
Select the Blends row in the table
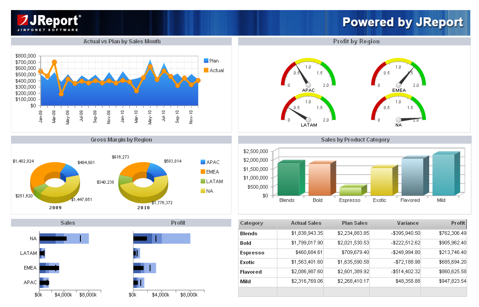352,233
